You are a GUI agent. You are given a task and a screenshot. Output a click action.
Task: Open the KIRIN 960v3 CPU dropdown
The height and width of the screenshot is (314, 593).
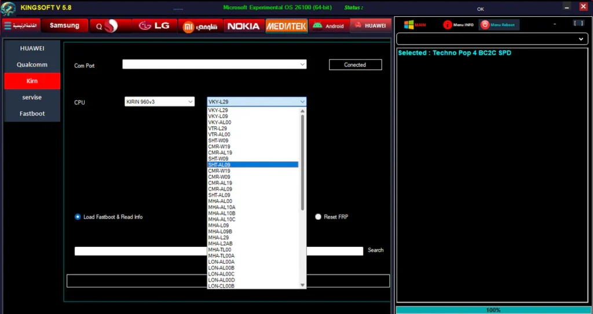[160, 101]
